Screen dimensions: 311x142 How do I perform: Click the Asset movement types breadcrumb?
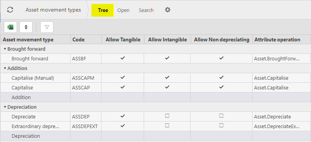pos(53,10)
